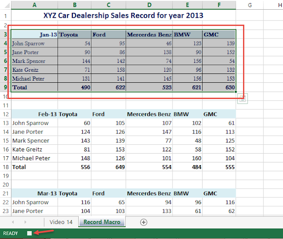Go to the previous sheet with the left arrow
283x239 pixels.
click(13, 222)
